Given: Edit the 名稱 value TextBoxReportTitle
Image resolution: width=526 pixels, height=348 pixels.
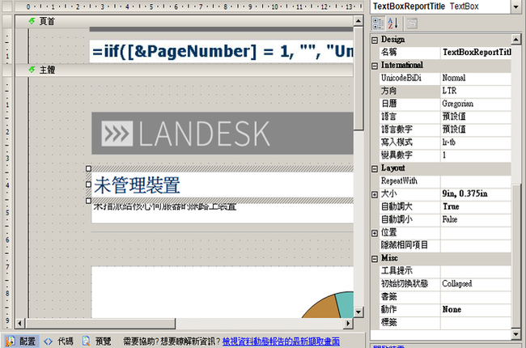Looking at the screenshot, I should point(476,53).
